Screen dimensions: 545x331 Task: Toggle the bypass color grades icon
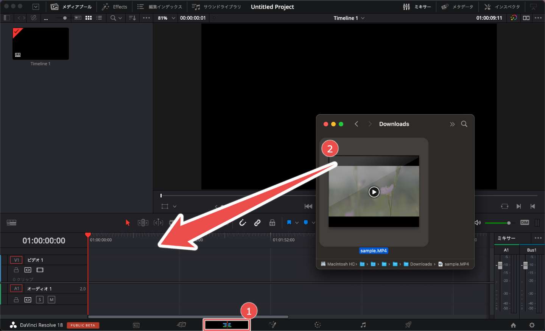click(x=514, y=18)
